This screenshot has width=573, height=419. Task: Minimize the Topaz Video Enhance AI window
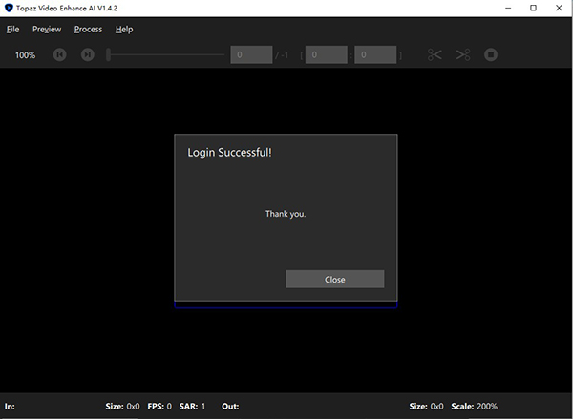(x=508, y=8)
